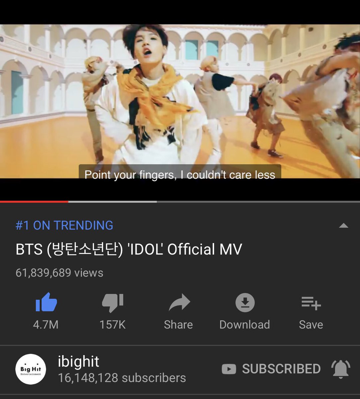Open the Big Hit channel avatar

(31, 369)
